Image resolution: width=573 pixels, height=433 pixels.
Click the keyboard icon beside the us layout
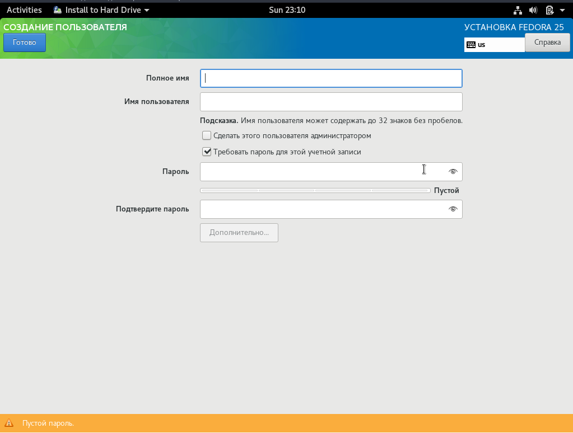(470, 45)
